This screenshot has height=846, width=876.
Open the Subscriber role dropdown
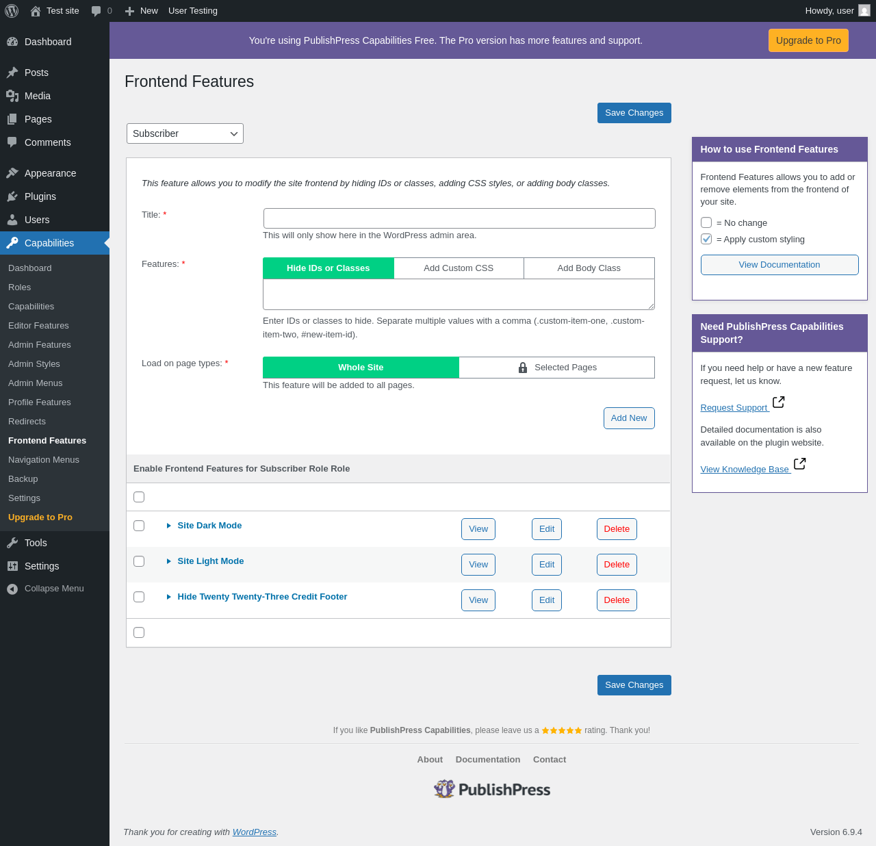[185, 133]
